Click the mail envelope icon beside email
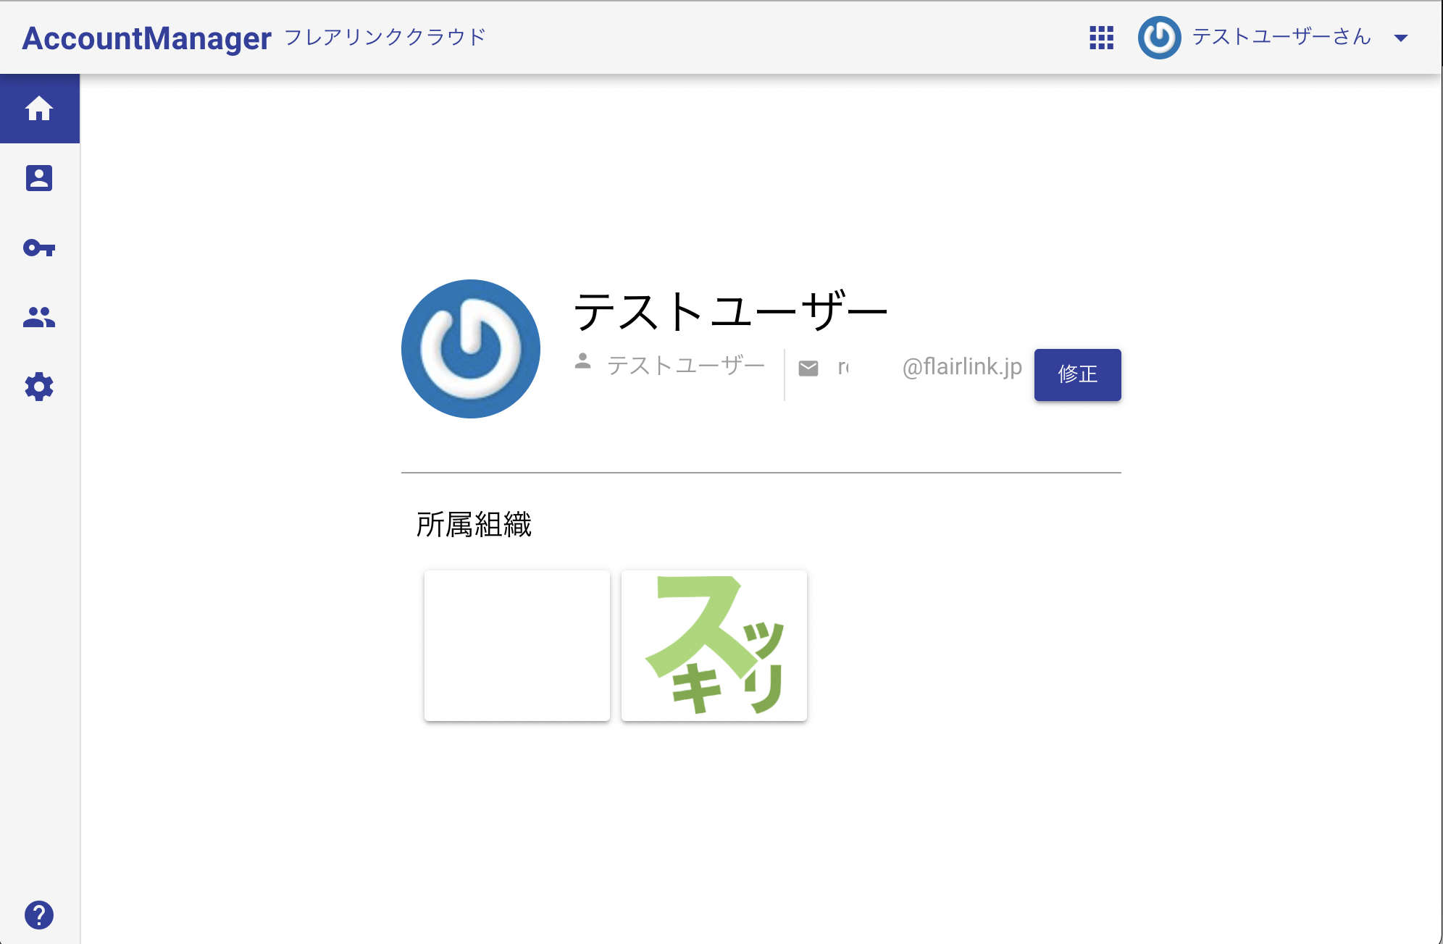The height and width of the screenshot is (944, 1443). (x=807, y=366)
